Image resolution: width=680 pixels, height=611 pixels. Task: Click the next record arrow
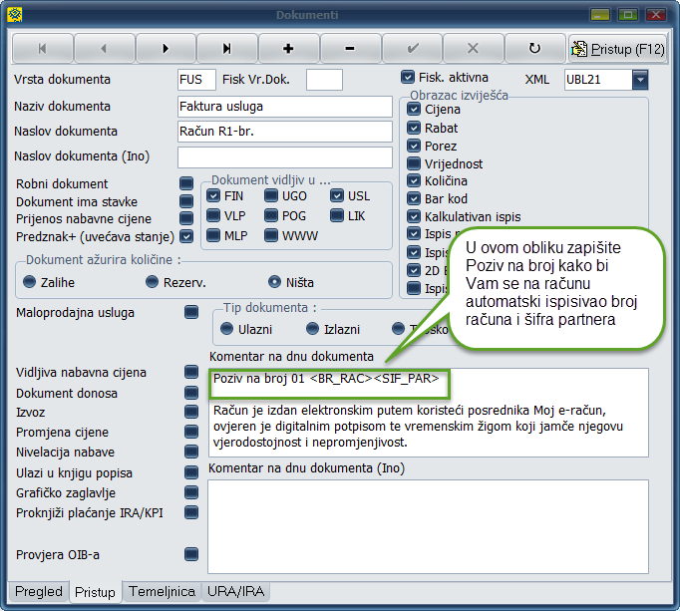tap(166, 48)
